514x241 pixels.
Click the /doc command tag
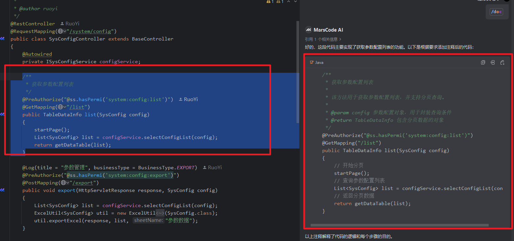496,12
